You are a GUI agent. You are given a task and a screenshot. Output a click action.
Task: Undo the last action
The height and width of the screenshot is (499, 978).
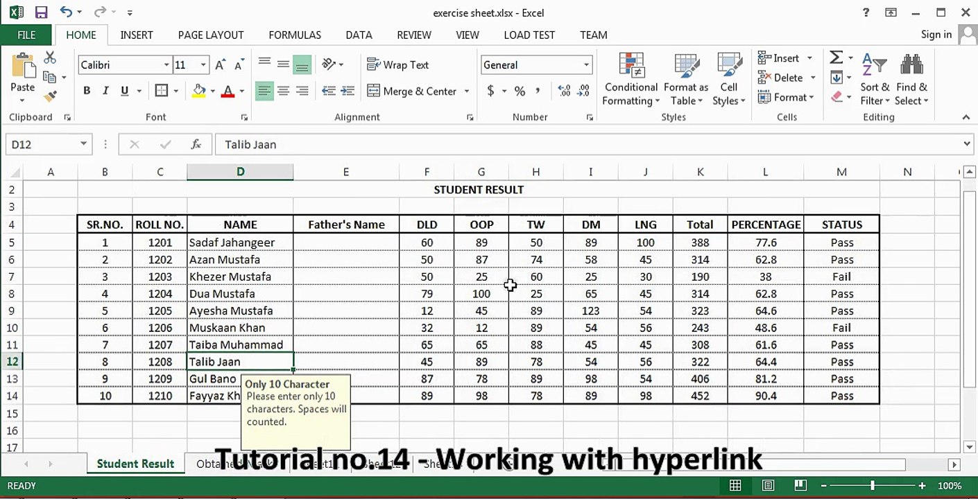point(66,12)
